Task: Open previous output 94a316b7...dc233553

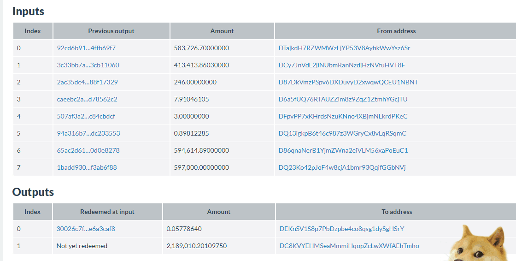Action: 88,133
